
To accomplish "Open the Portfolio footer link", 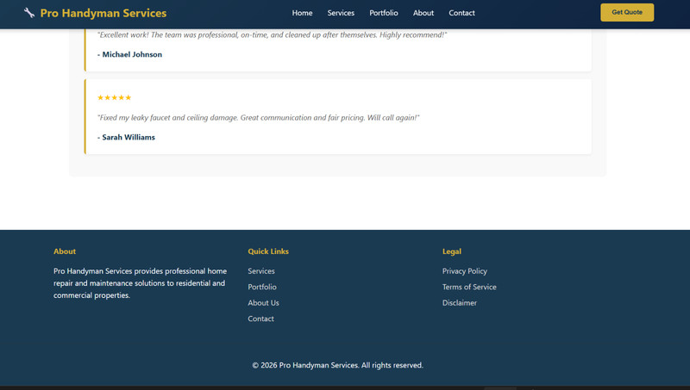I will 262,287.
